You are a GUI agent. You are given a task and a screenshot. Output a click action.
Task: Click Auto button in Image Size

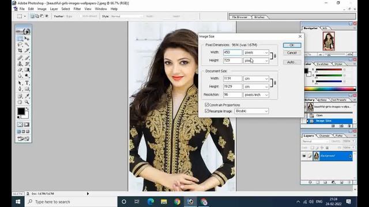pos(292,62)
